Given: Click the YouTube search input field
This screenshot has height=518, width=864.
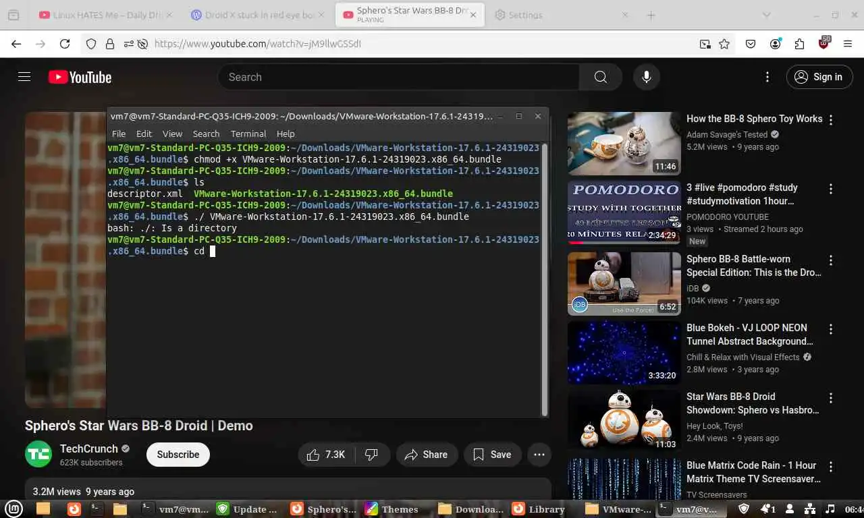Looking at the screenshot, I should pos(398,77).
